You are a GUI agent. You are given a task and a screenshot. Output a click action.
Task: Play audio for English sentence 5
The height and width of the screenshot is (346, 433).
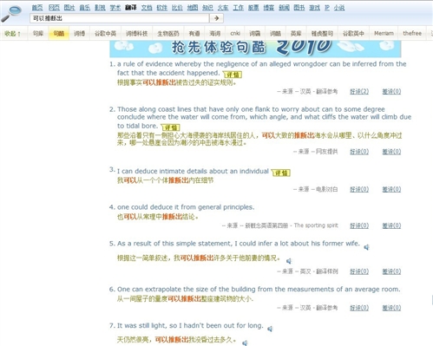[366, 247]
